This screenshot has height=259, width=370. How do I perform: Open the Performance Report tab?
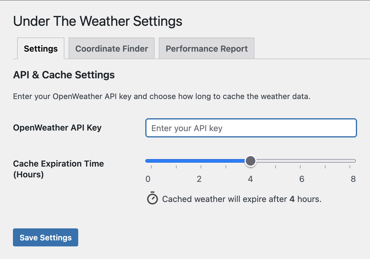point(207,49)
